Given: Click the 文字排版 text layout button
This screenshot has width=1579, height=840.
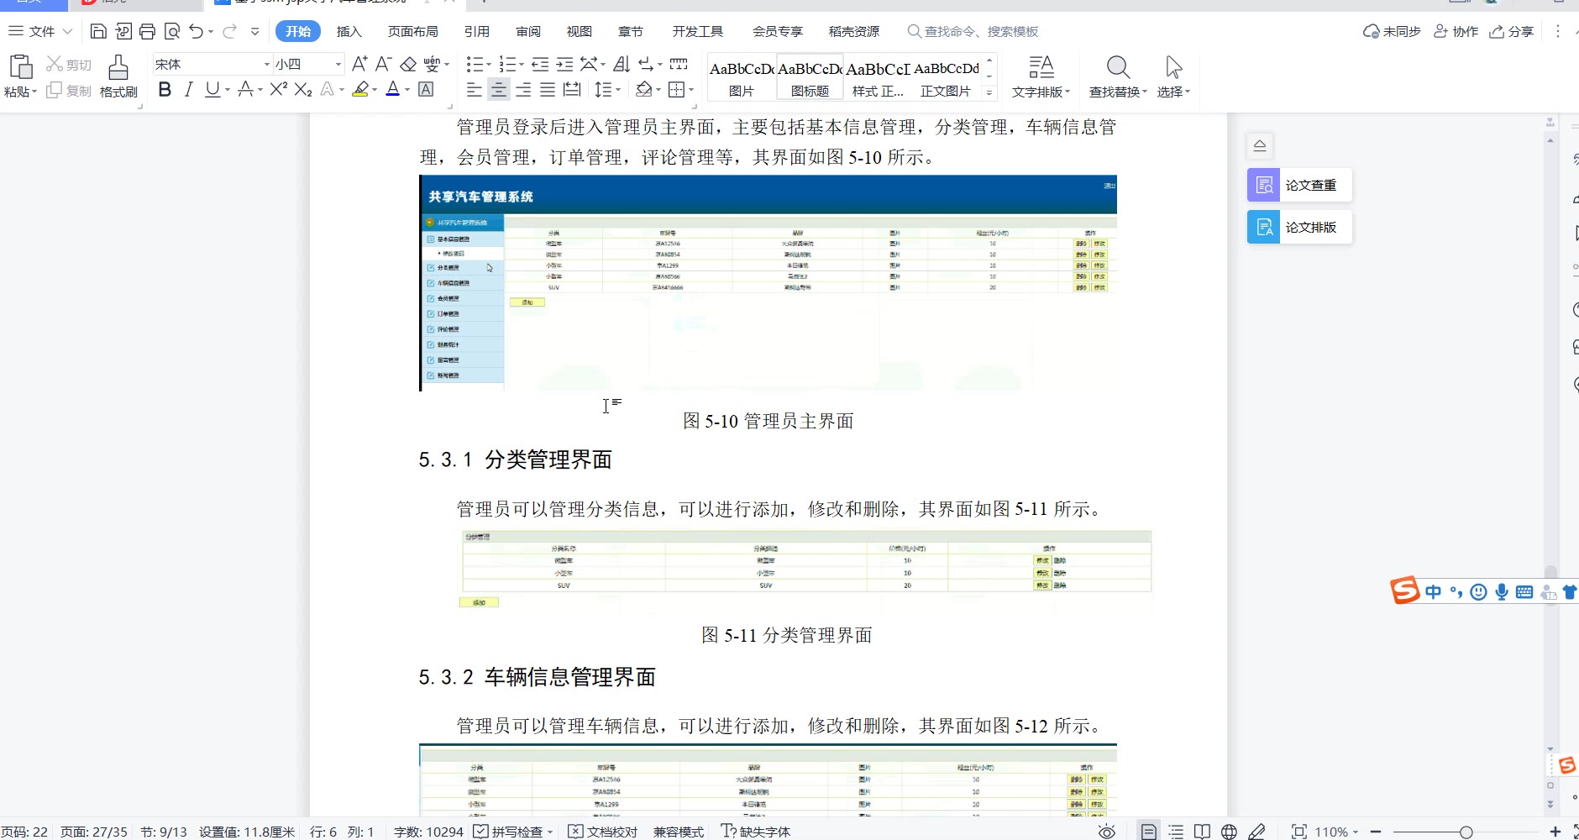Looking at the screenshot, I should pyautogui.click(x=1041, y=76).
